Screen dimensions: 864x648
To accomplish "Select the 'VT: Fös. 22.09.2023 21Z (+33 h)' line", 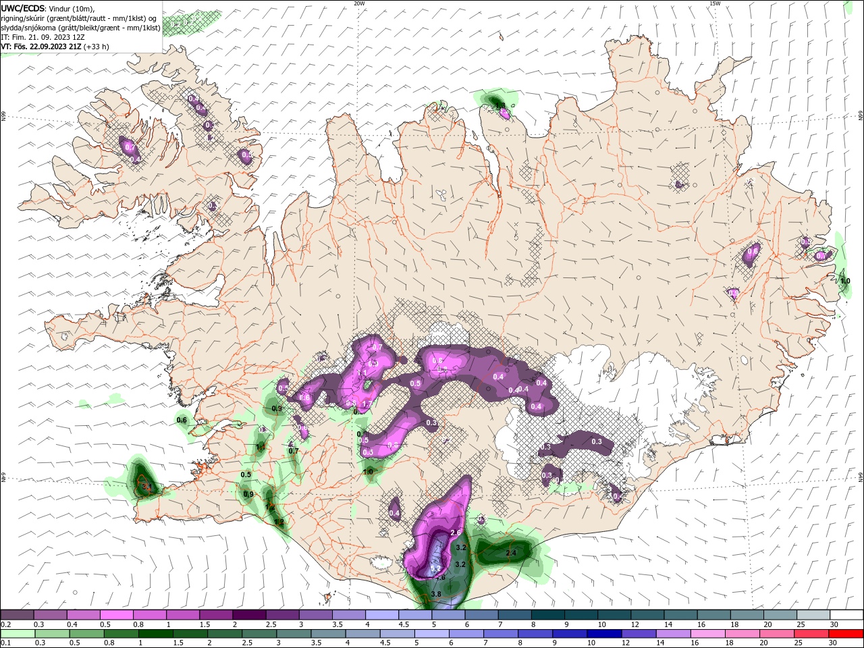I will [55, 47].
